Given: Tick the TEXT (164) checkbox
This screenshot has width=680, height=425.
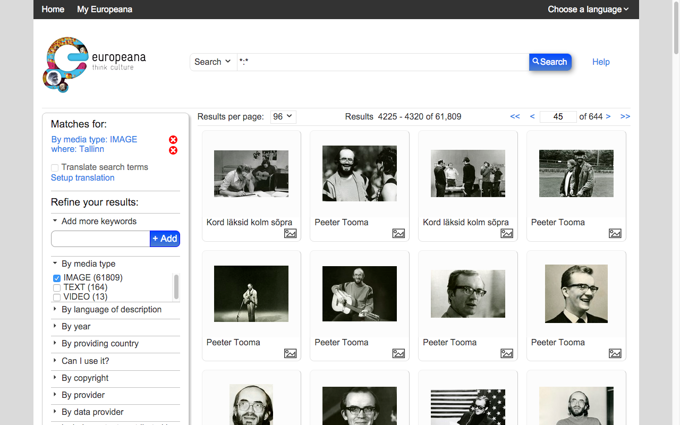Looking at the screenshot, I should click(x=57, y=287).
